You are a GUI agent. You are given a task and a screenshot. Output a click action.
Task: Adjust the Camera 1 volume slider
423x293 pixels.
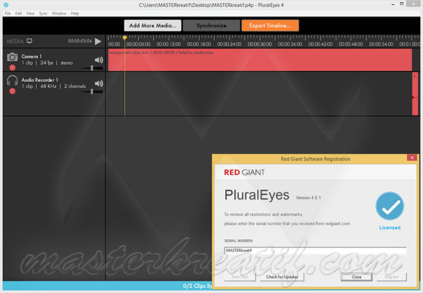pos(91,68)
